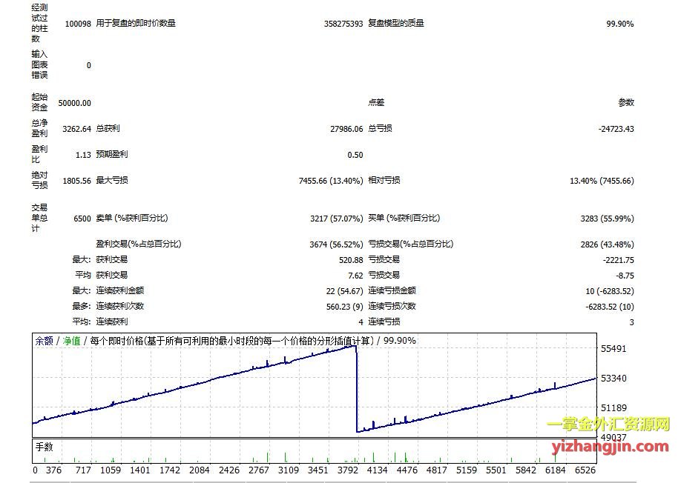681x483 pixels.
Task: Click the 1059 marker on the horizontal axis
Action: [x=111, y=470]
